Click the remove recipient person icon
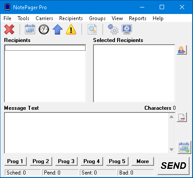Screen dimensions: 193x178 (x=182, y=50)
